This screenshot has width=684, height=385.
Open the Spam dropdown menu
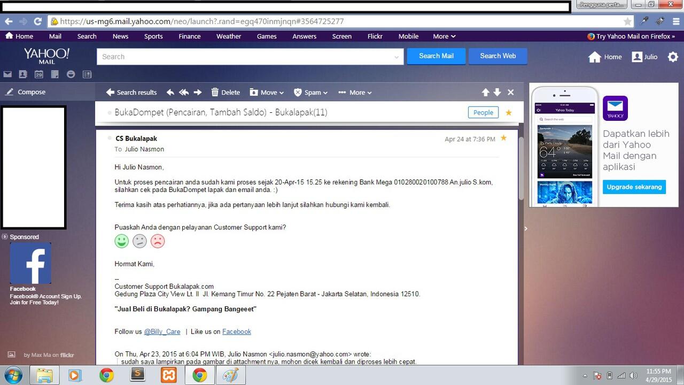310,93
